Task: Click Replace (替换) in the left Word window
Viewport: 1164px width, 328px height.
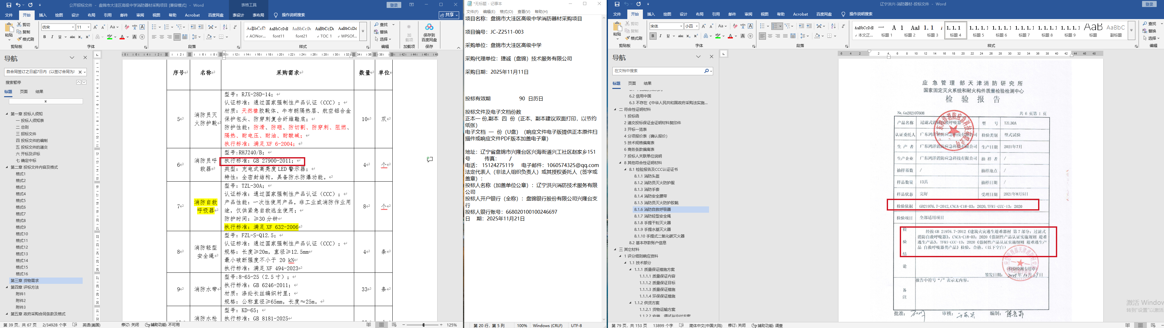Action: 381,32
